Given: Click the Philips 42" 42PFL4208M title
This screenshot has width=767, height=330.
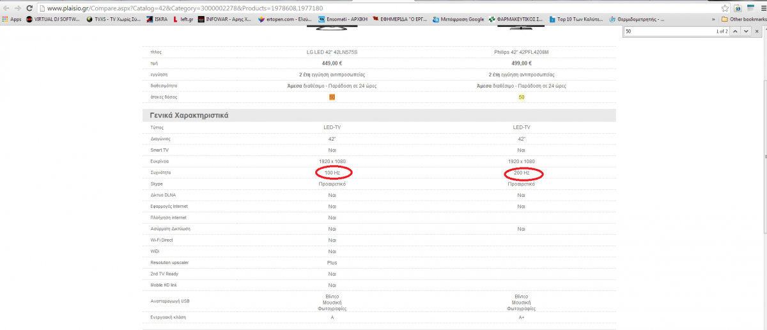Looking at the screenshot, I should tap(522, 52).
